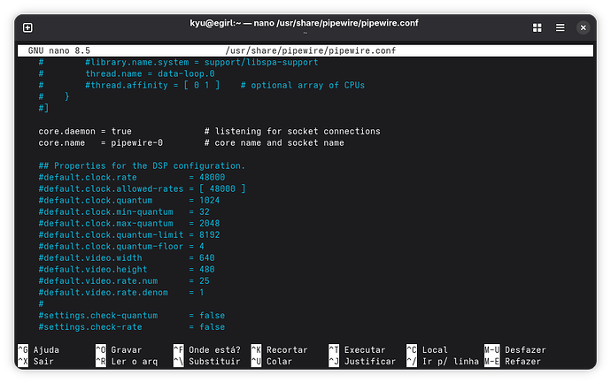Close the terminal window
Image resolution: width=611 pixels, height=383 pixels.
(x=584, y=28)
